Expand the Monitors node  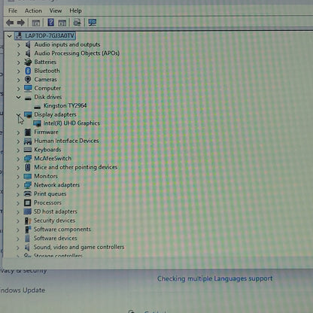pyautogui.click(x=18, y=177)
